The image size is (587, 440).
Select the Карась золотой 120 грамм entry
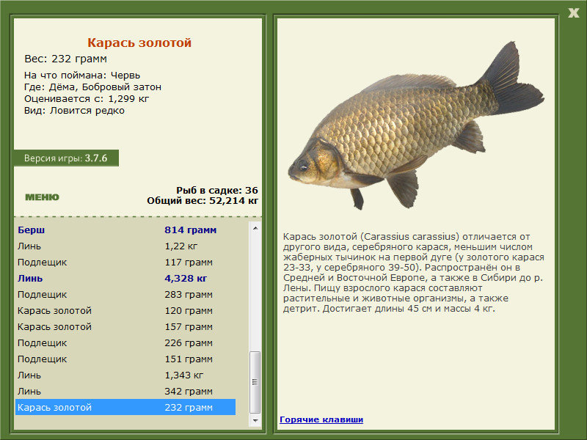(125, 310)
